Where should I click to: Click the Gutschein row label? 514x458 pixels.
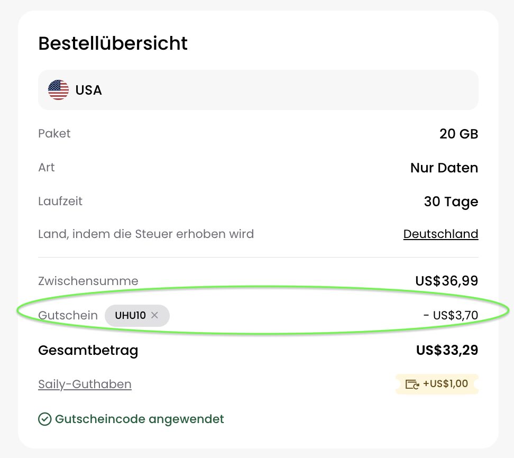[x=68, y=315]
